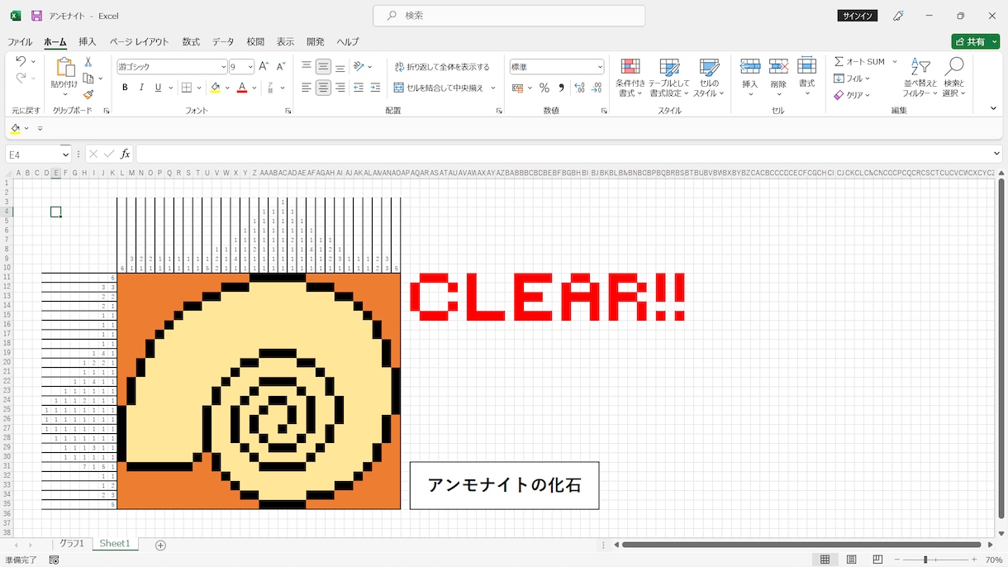The image size is (1008, 567).
Task: Expand the formula bar
Action: (x=996, y=154)
